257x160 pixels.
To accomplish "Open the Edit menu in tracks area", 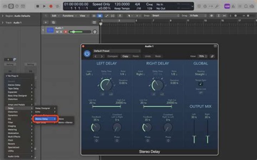I will (55, 16).
